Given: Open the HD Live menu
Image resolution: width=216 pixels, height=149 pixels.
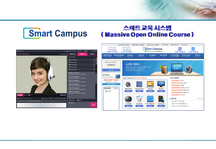Looking at the screenshot, I should [x=152, y=56].
